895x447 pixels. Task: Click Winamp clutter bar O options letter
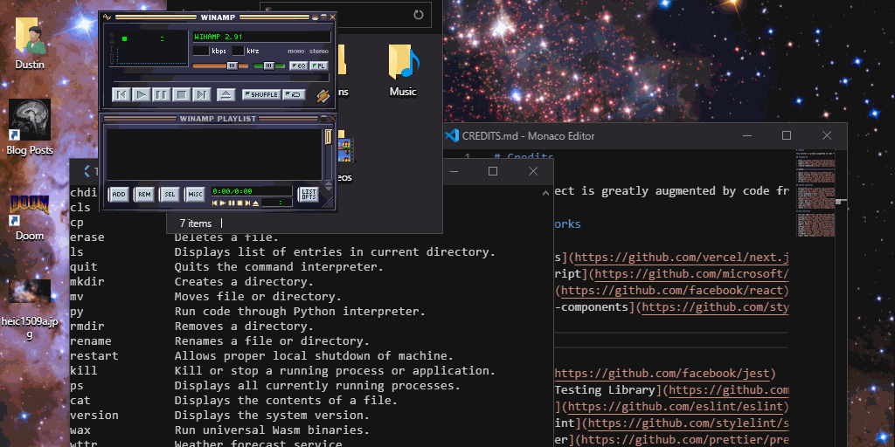click(112, 36)
